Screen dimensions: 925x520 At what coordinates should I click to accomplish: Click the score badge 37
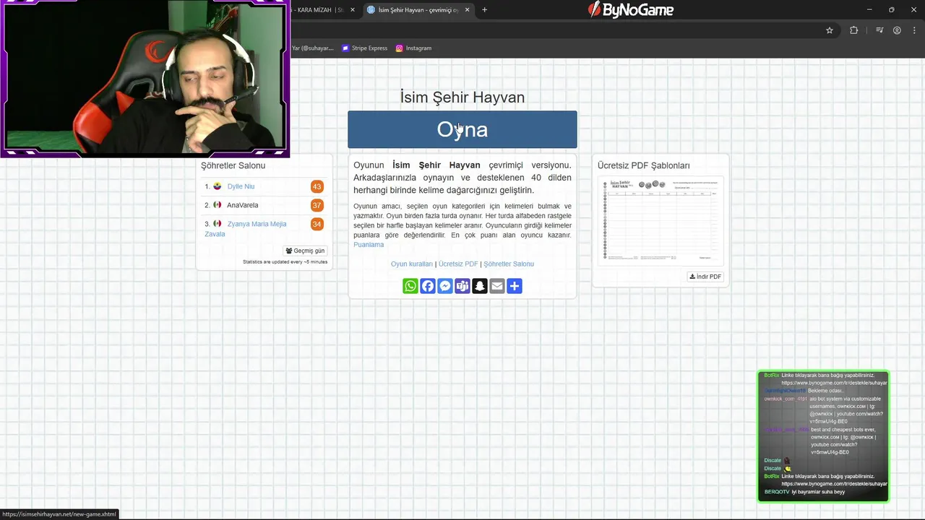[317, 205]
